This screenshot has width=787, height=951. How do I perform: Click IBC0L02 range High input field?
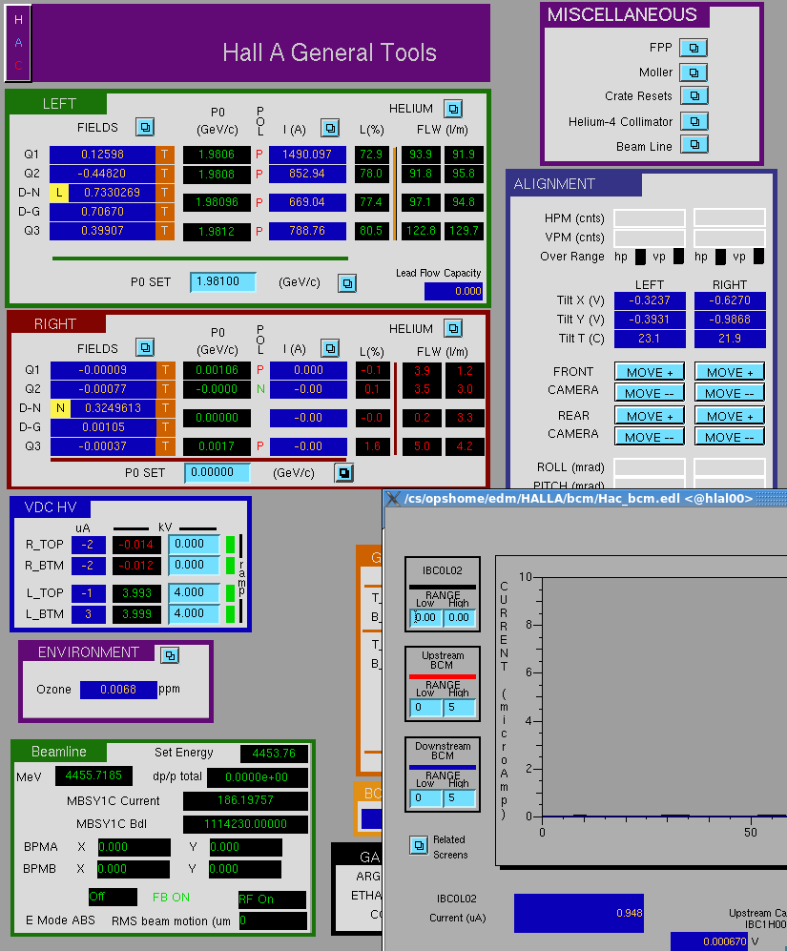click(460, 618)
